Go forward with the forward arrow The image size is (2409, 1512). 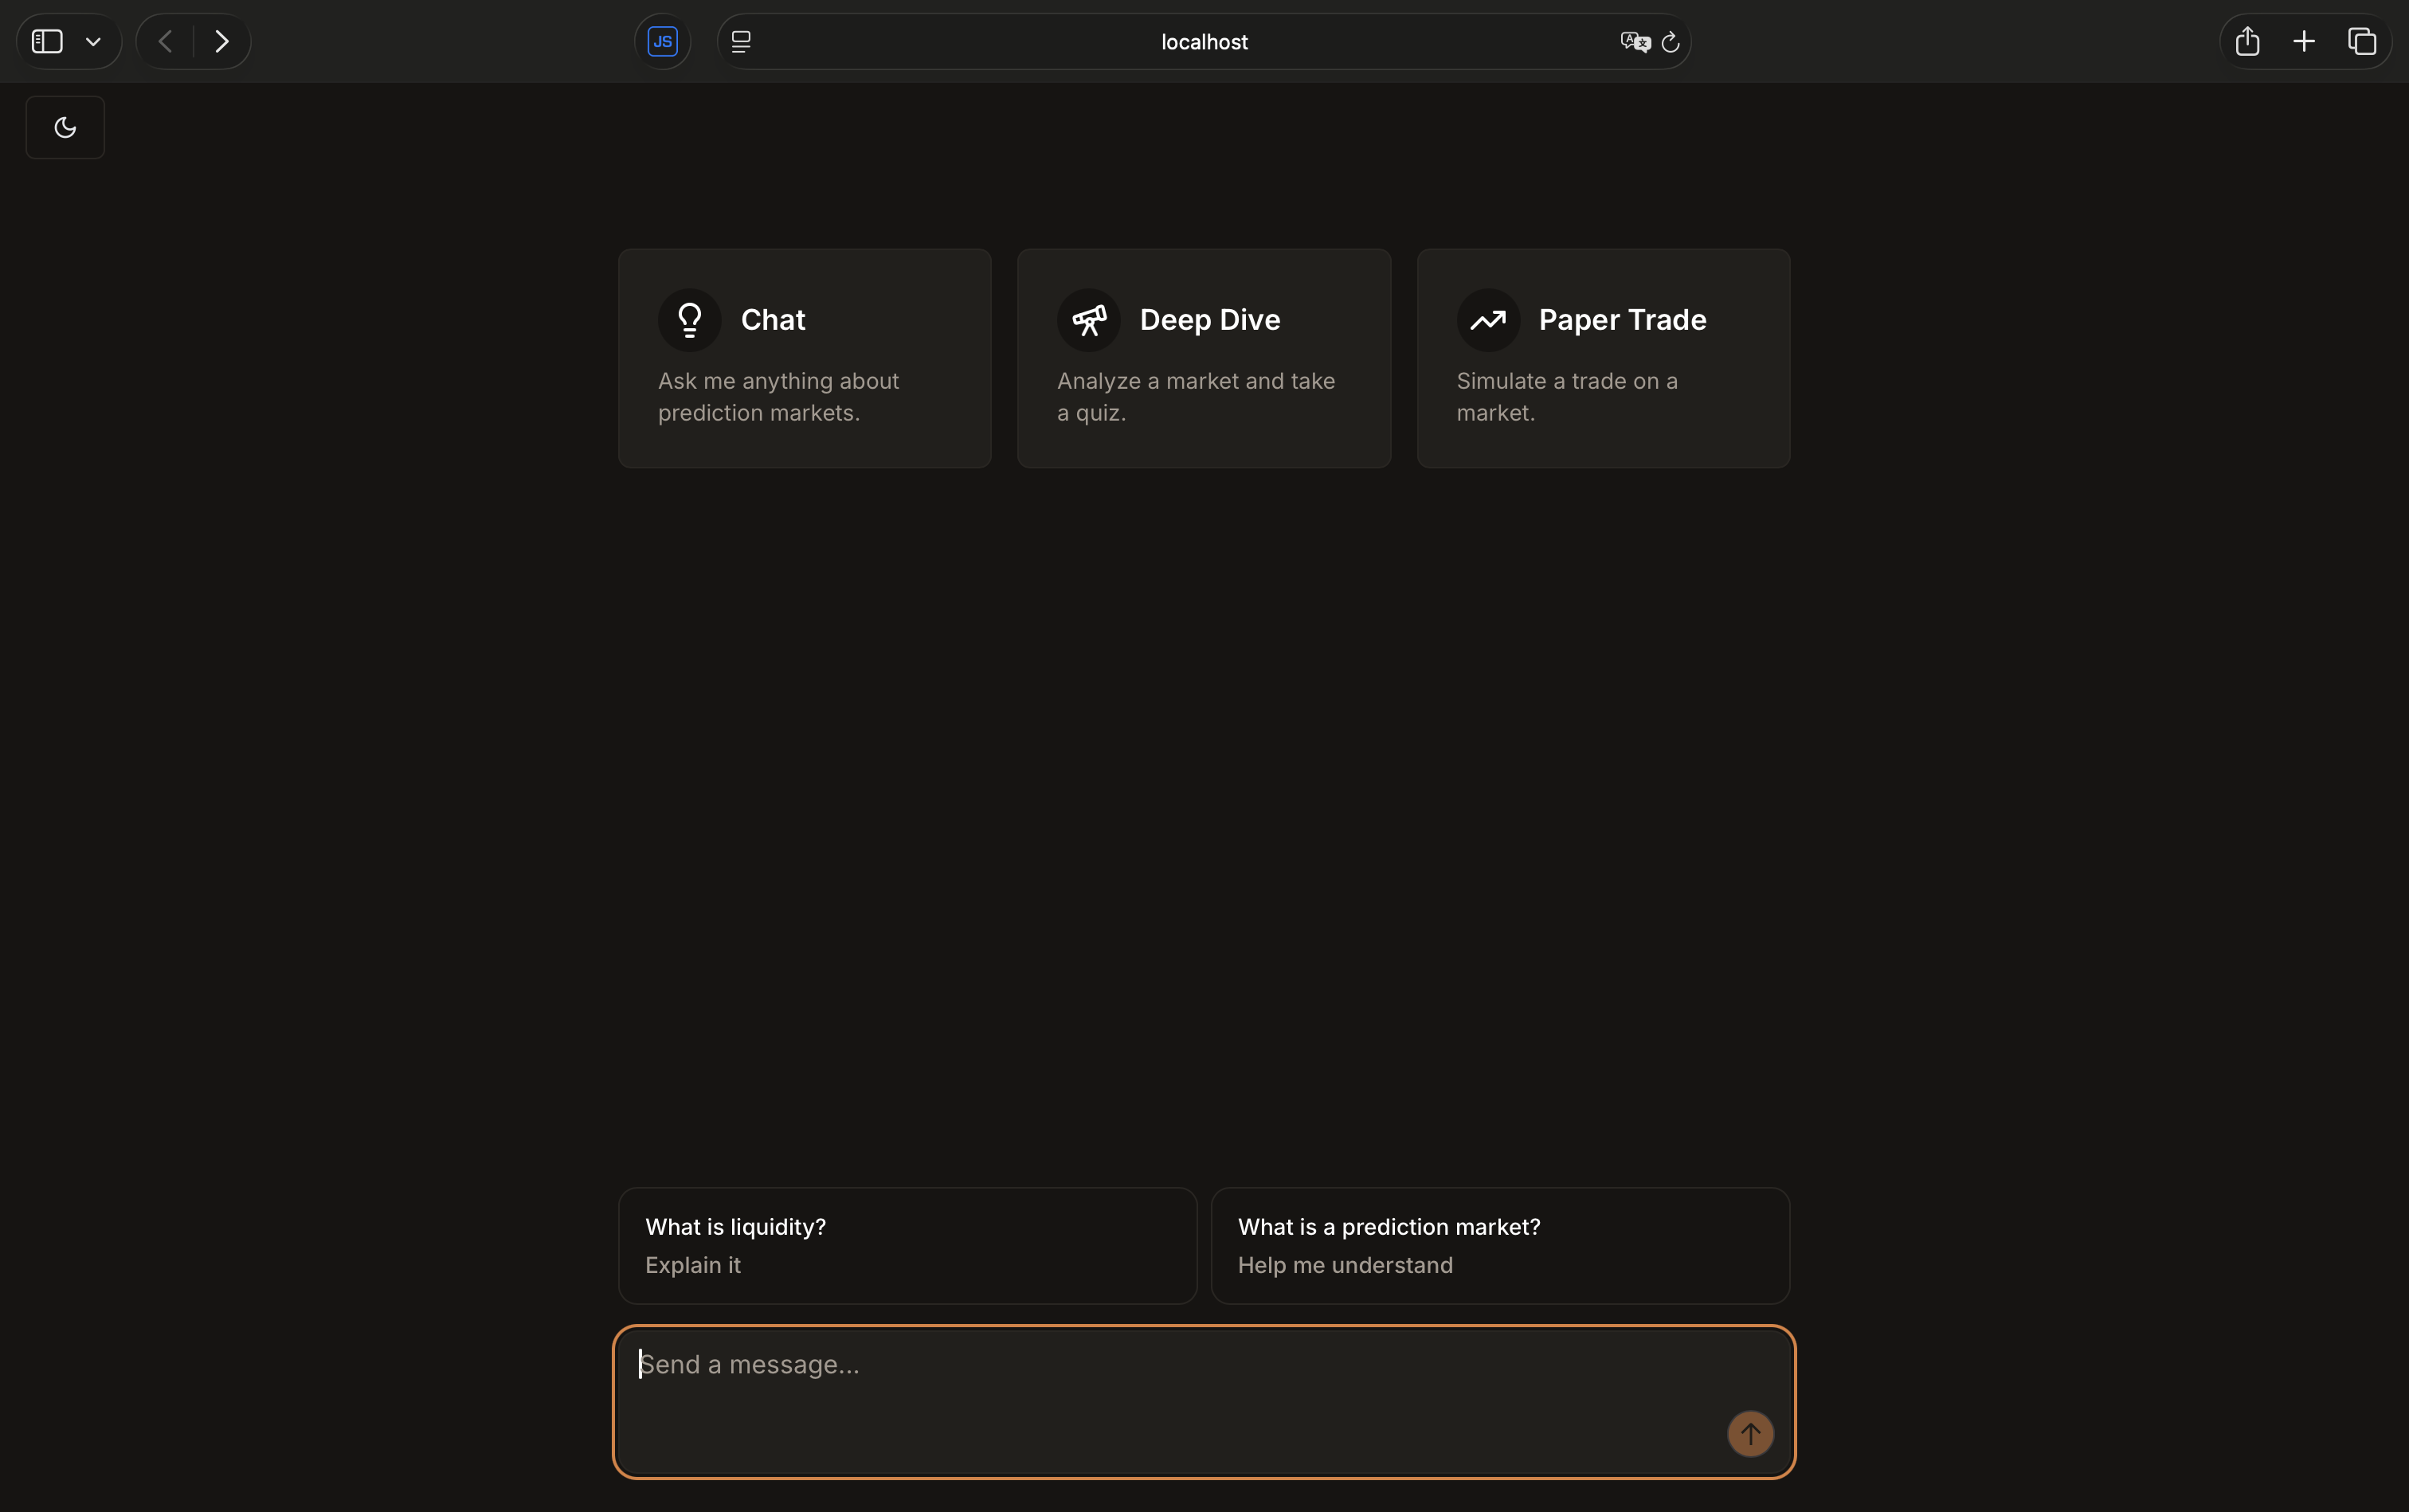pyautogui.click(x=222, y=42)
